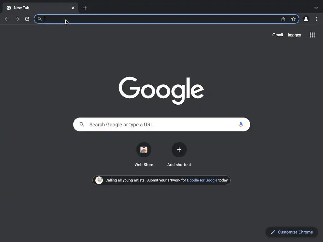The width and height of the screenshot is (323, 242).
Task: Select the New Tab tab
Action: point(40,8)
